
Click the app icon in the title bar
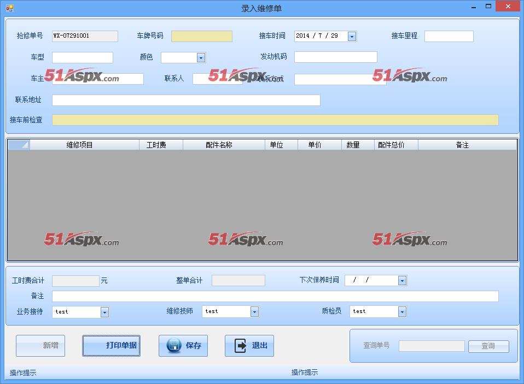click(x=10, y=8)
